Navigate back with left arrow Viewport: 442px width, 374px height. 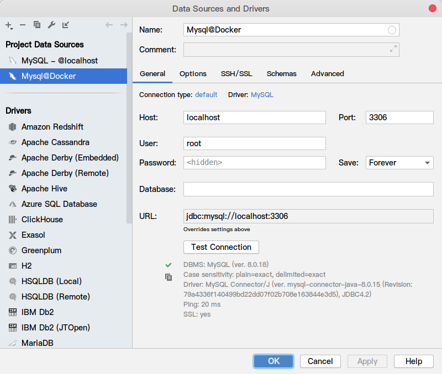[109, 25]
